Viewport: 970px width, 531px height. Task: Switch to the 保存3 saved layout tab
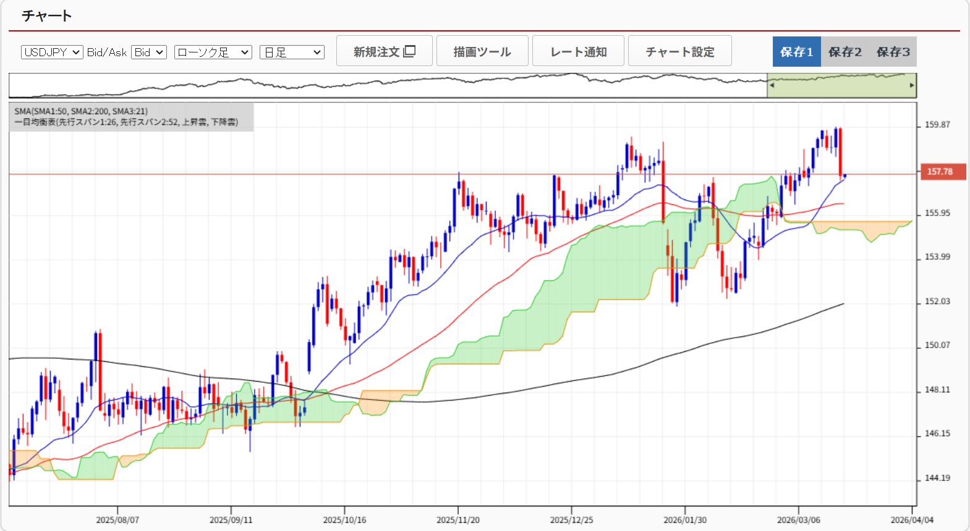[893, 52]
